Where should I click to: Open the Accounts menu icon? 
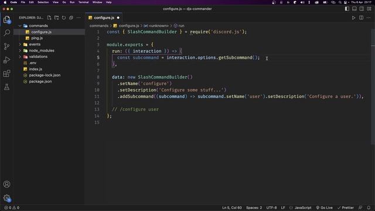click(x=7, y=184)
